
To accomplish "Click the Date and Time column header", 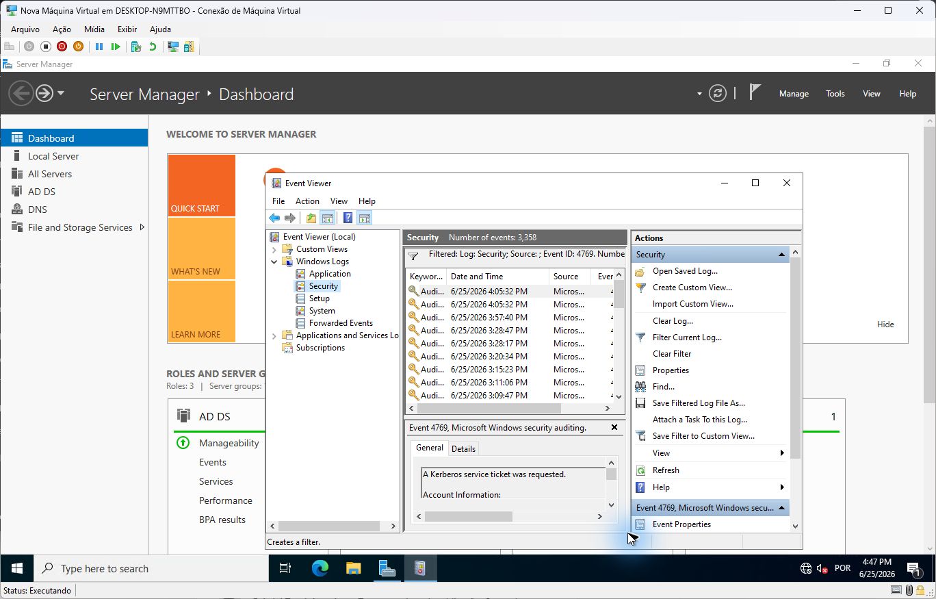I will [497, 277].
